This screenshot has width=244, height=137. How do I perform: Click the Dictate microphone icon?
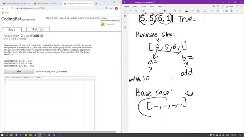(x=231, y=11)
